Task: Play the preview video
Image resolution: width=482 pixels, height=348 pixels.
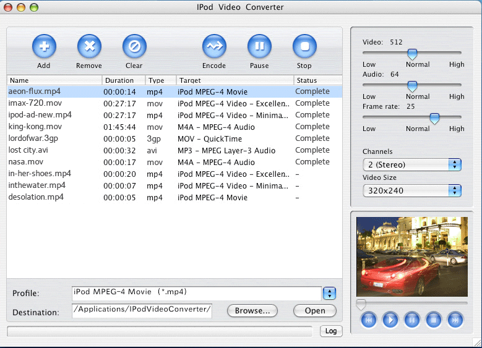Action: coord(390,320)
